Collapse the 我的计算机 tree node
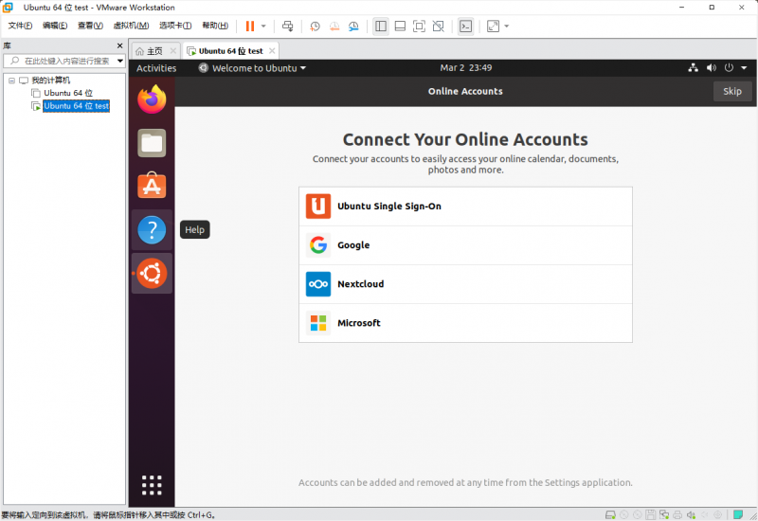The image size is (758, 521). pyautogui.click(x=11, y=81)
